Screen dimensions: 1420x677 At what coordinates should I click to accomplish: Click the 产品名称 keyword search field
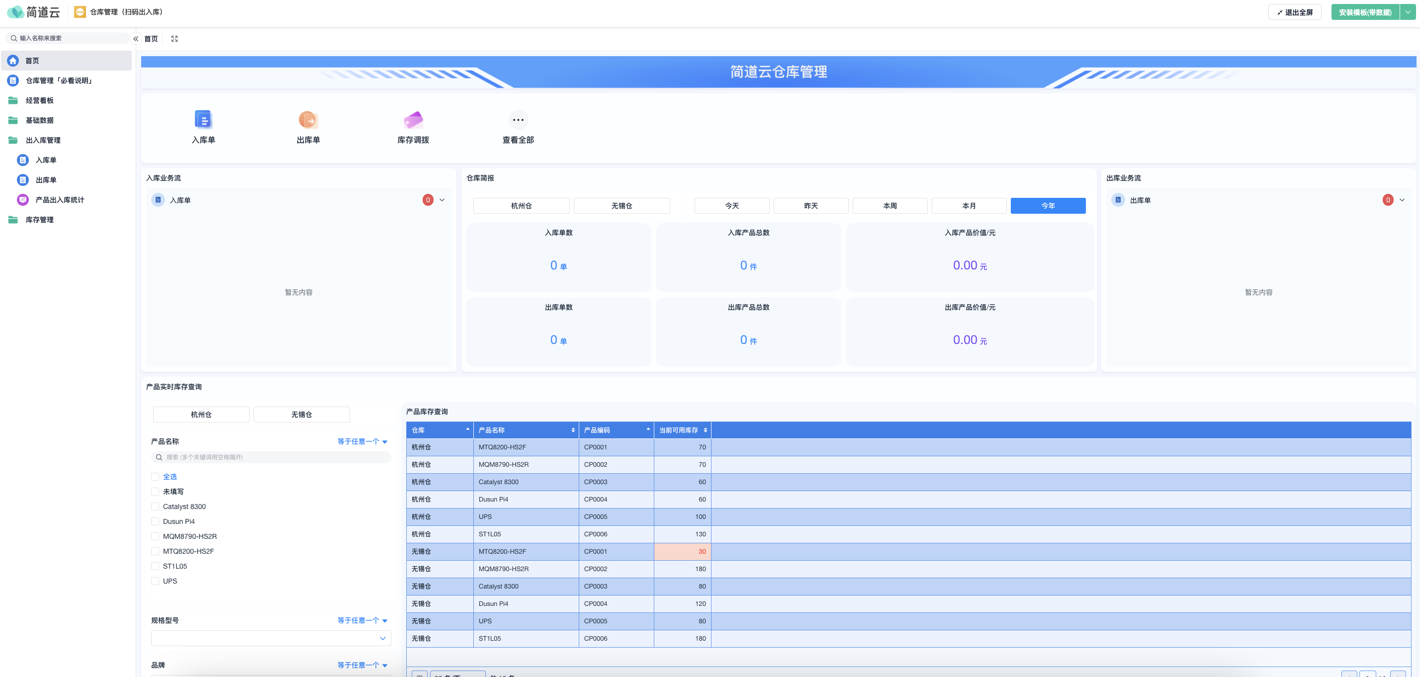270,457
